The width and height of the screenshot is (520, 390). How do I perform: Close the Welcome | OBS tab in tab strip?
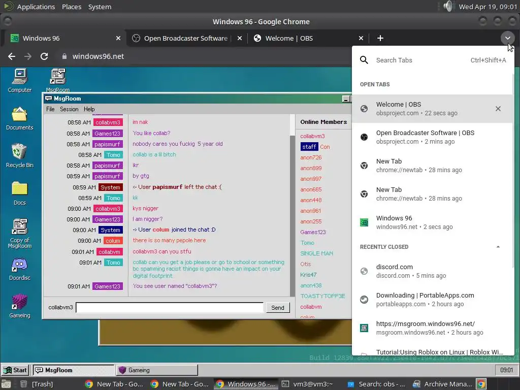point(361,38)
